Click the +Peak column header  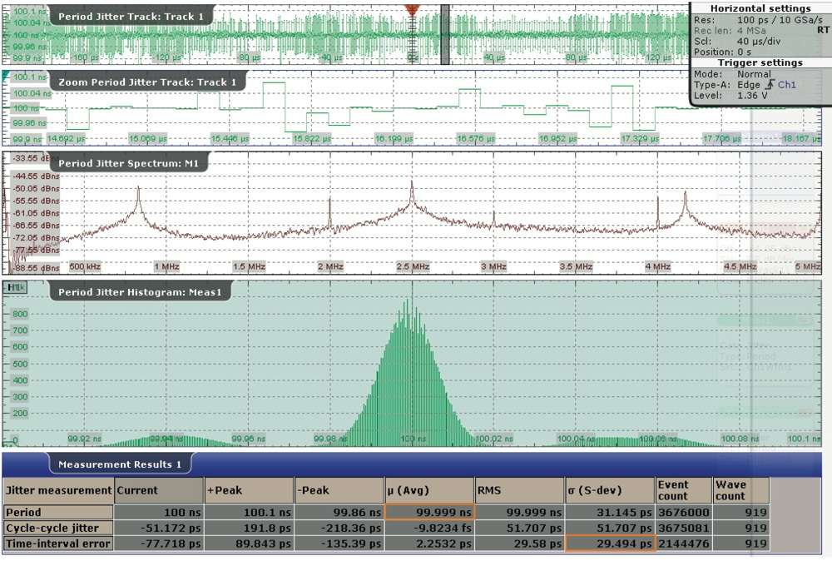coord(249,490)
